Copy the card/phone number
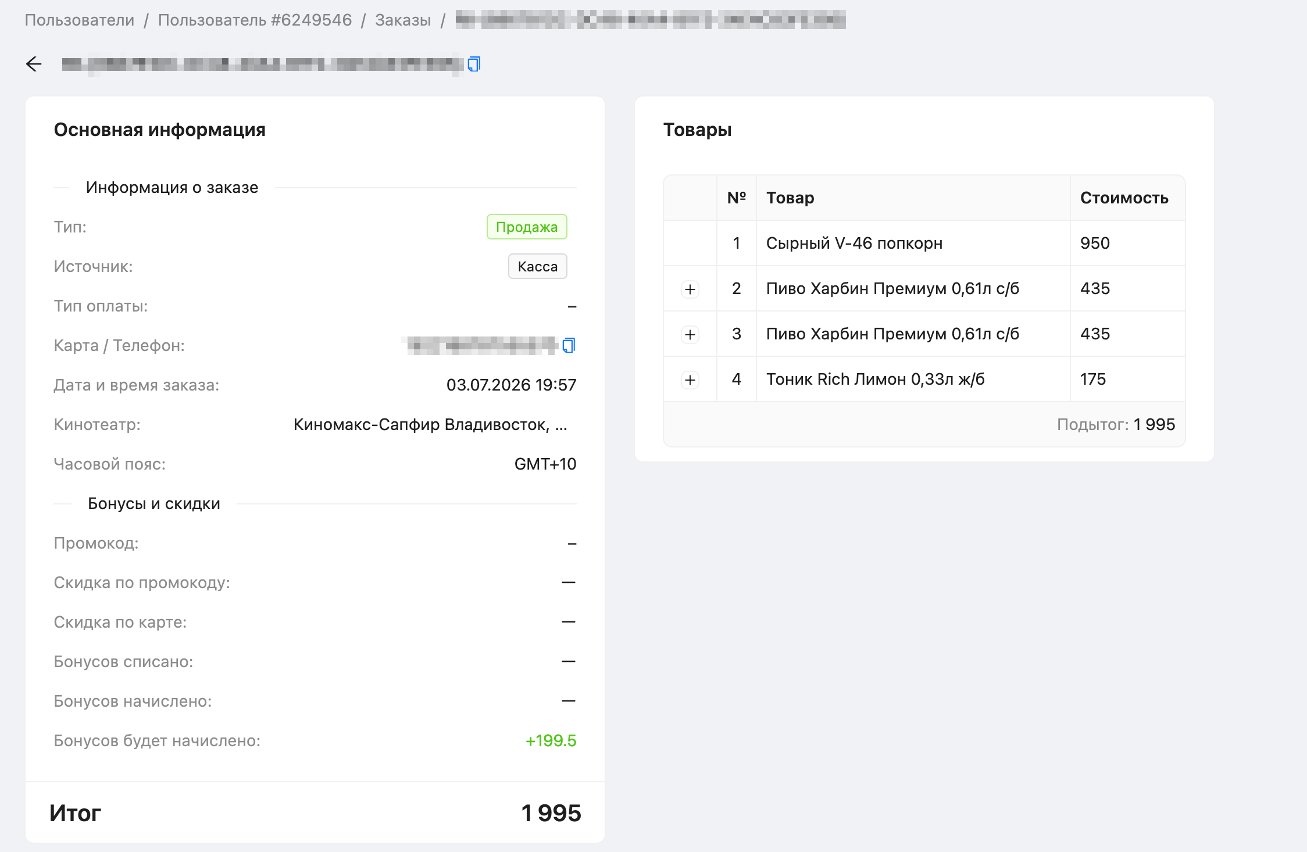The image size is (1307, 852). [569, 345]
